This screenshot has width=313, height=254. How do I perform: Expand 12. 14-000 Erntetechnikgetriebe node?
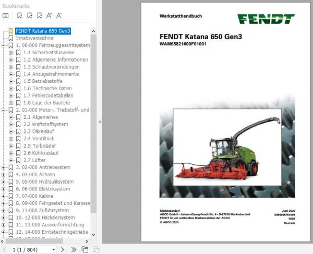point(4,232)
